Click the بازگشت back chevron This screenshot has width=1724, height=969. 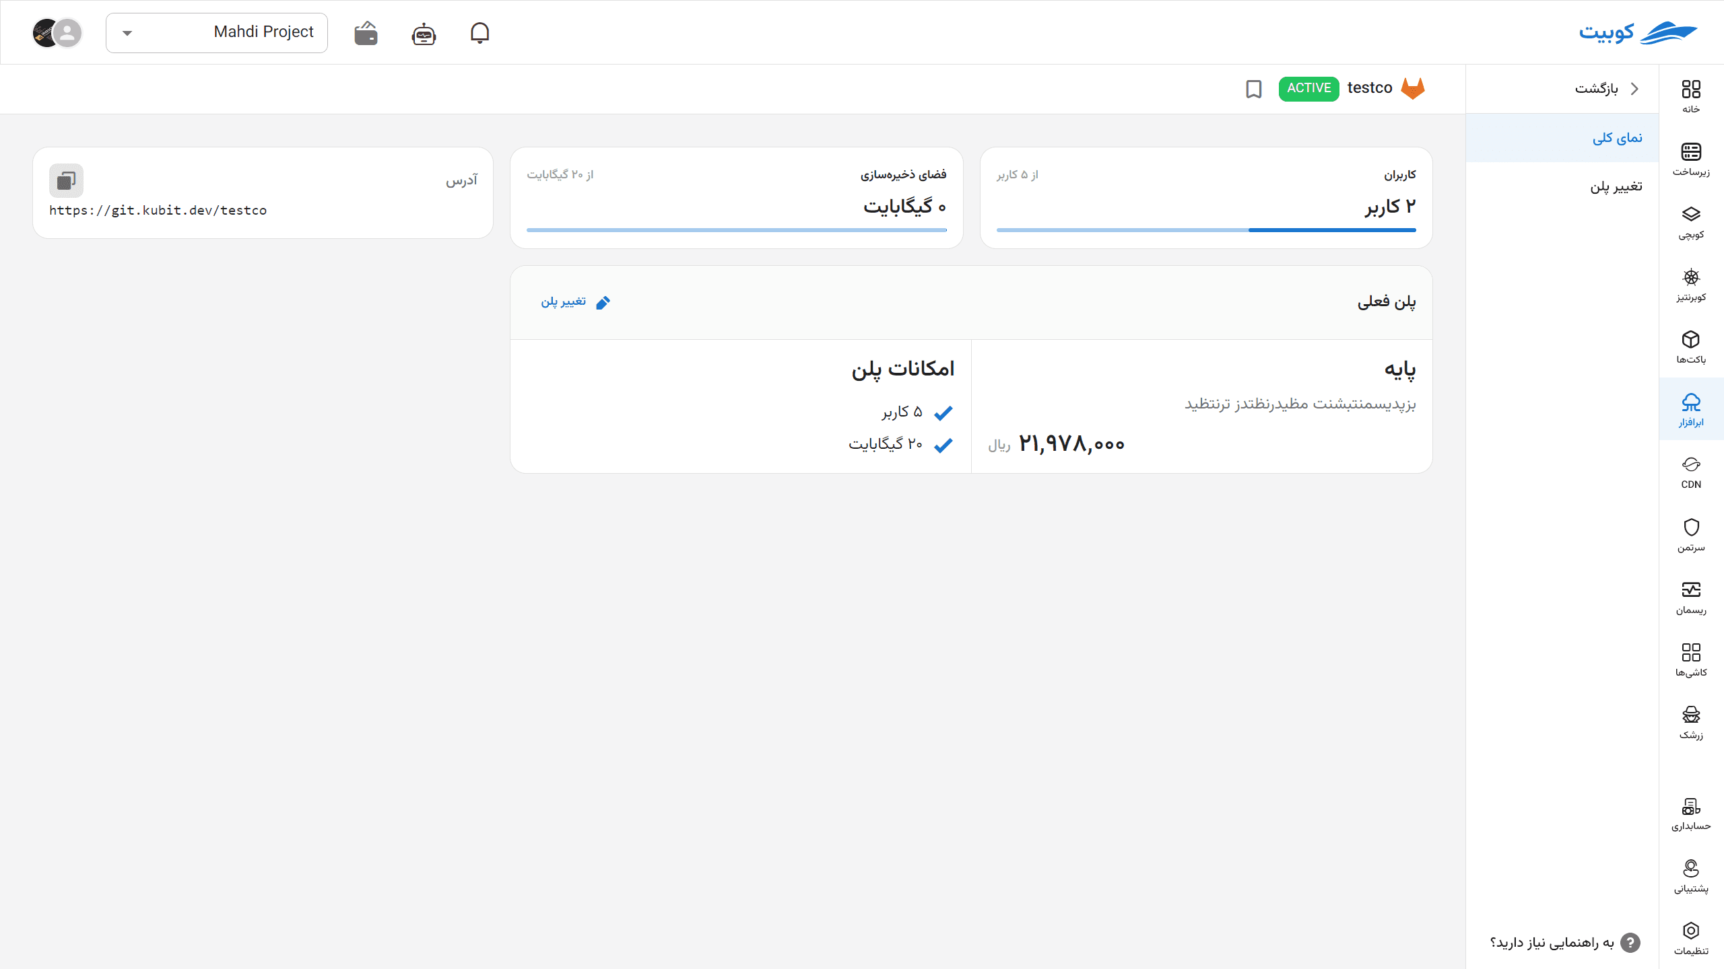click(1634, 89)
